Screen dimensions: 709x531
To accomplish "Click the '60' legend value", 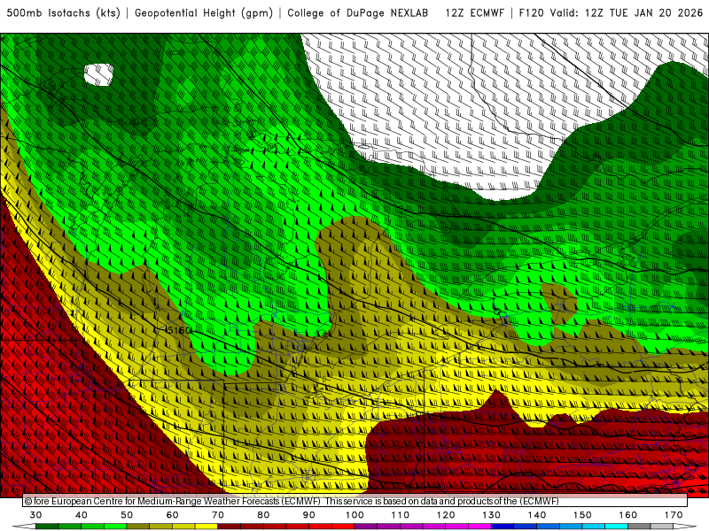I will click(172, 515).
